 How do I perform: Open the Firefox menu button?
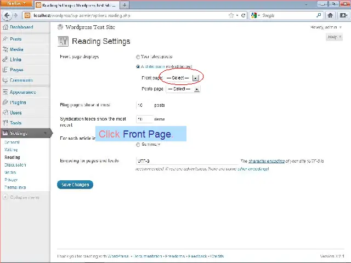coord(16,4)
